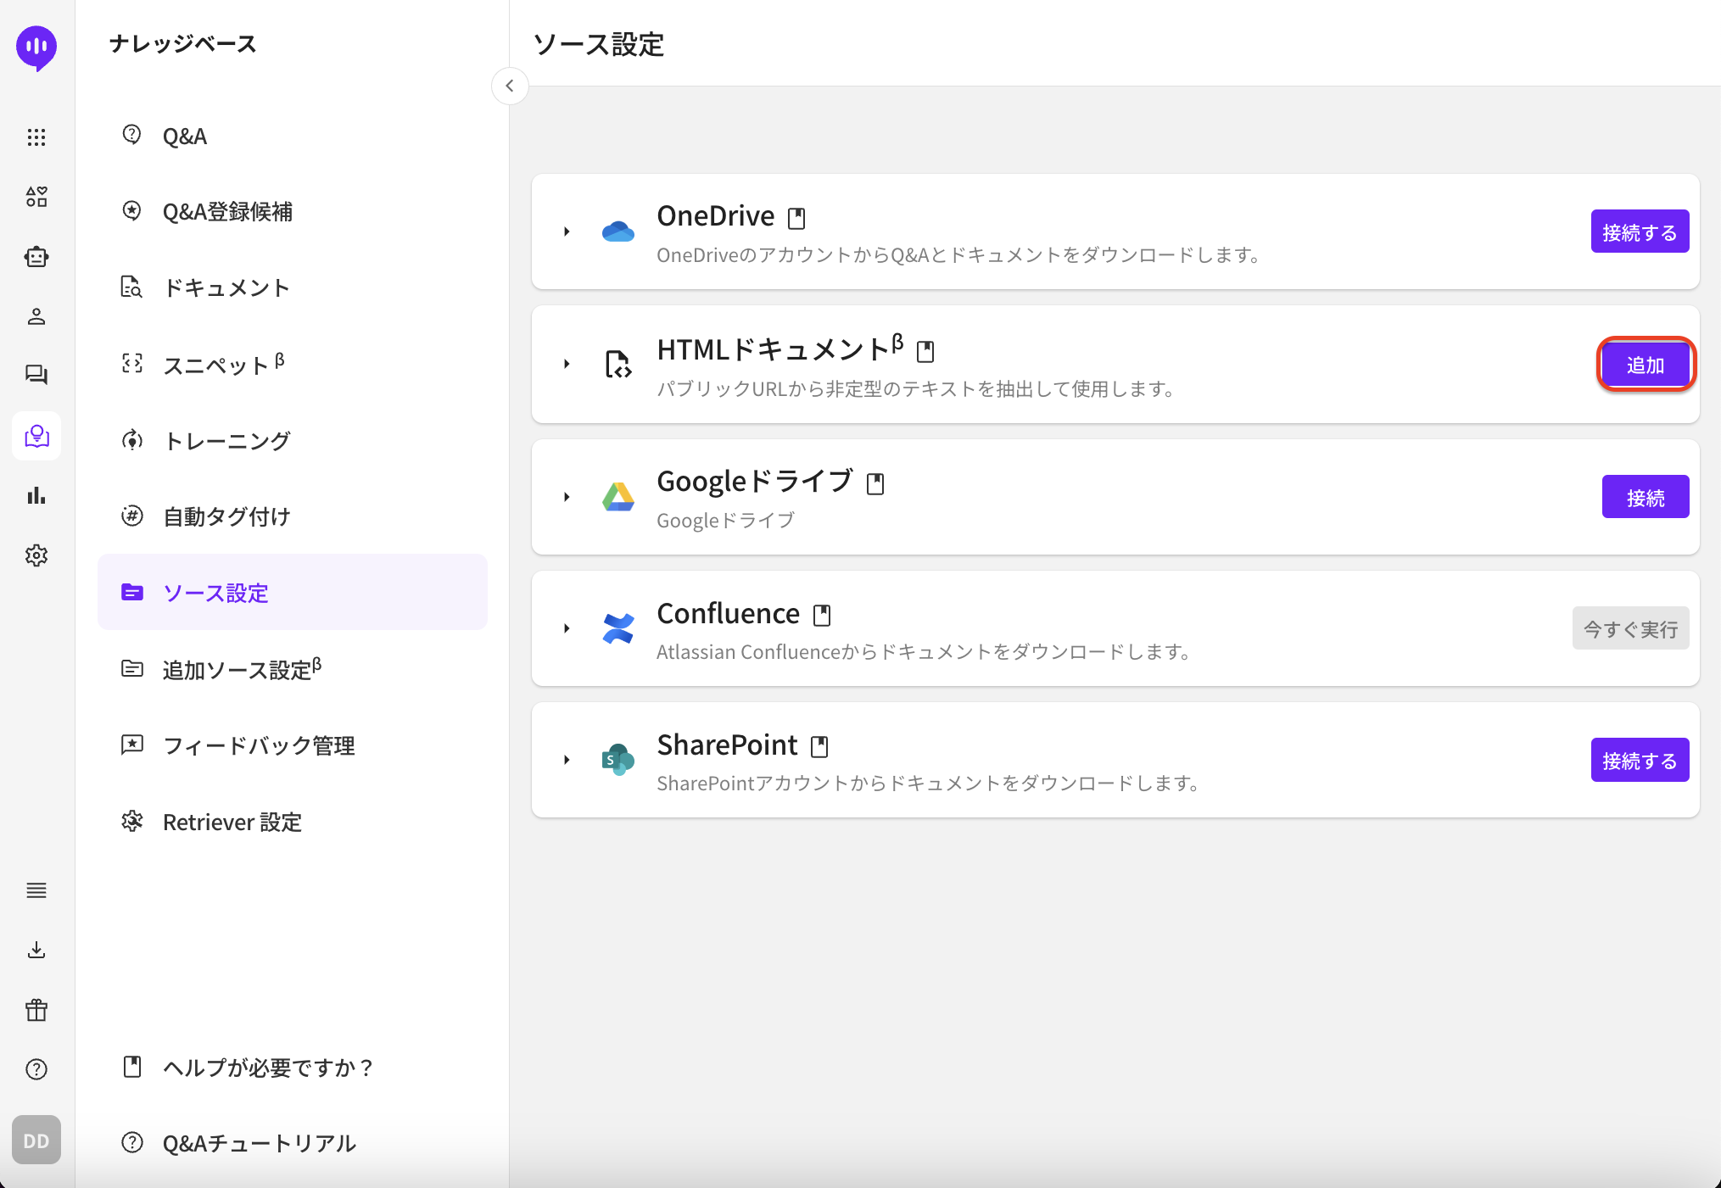
Task: Click the apps grid icon in left rail
Action: tap(36, 137)
